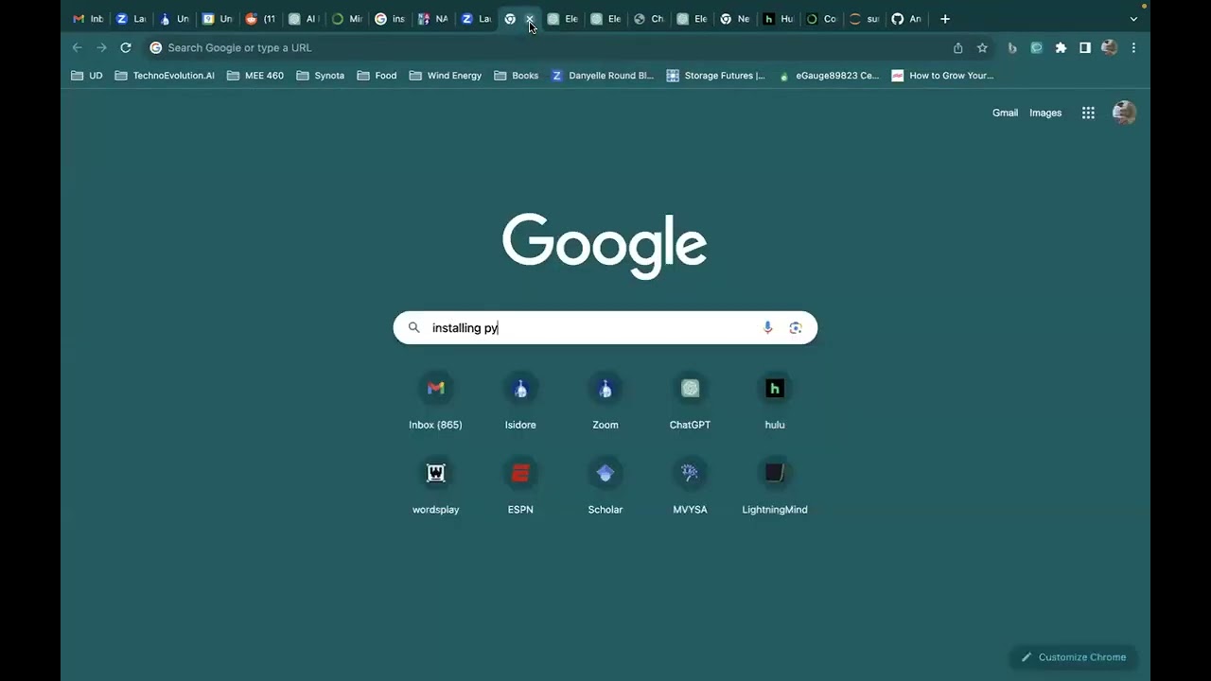
Task: Open the Synota bookmarks folder
Action: 321,76
